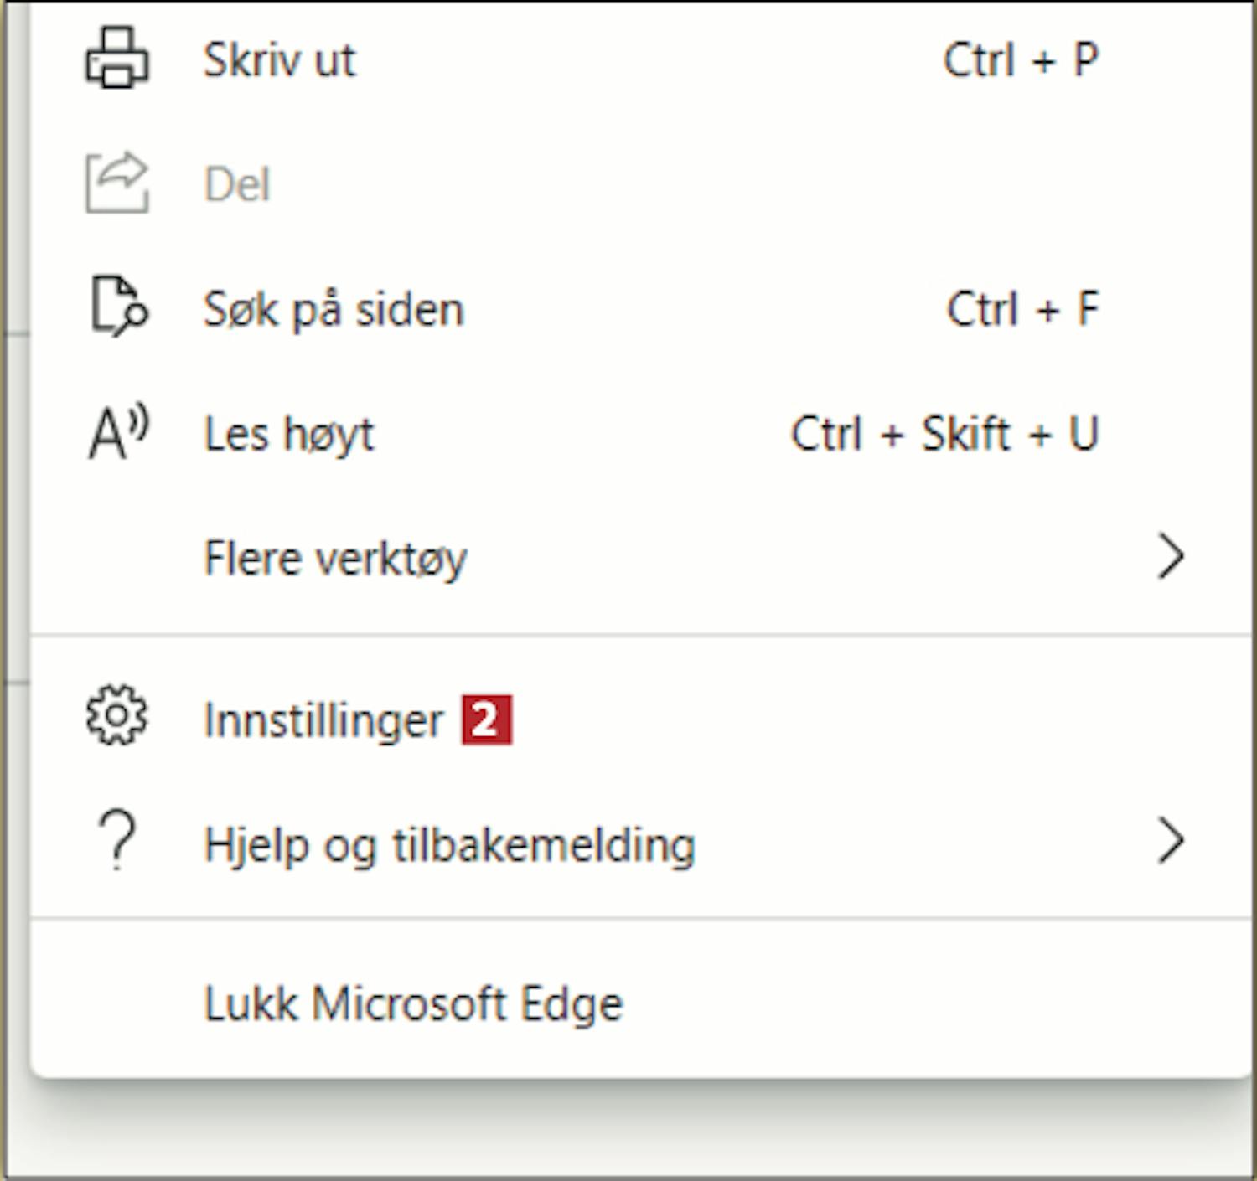This screenshot has height=1181, width=1257.
Task: Expand the Hjelp og tilbakemelding chevron
Action: click(x=1171, y=841)
